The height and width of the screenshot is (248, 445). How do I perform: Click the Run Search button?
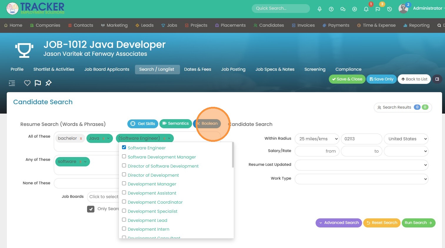pyautogui.click(x=418, y=223)
